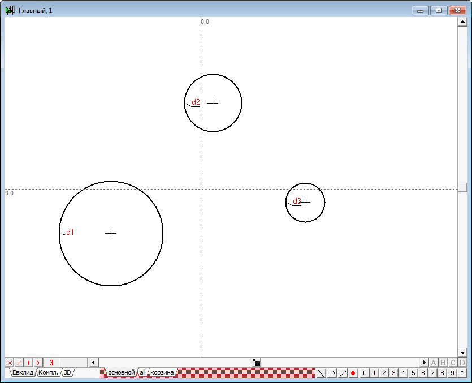This screenshot has width=472, height=383.
Task: Click the center cross of circle d3
Action: coord(305,202)
